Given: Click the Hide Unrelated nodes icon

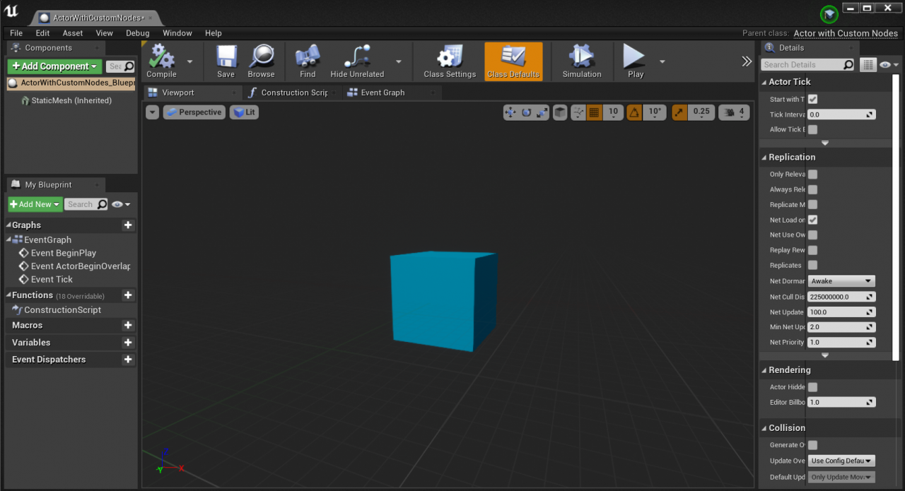Looking at the screenshot, I should coord(356,57).
